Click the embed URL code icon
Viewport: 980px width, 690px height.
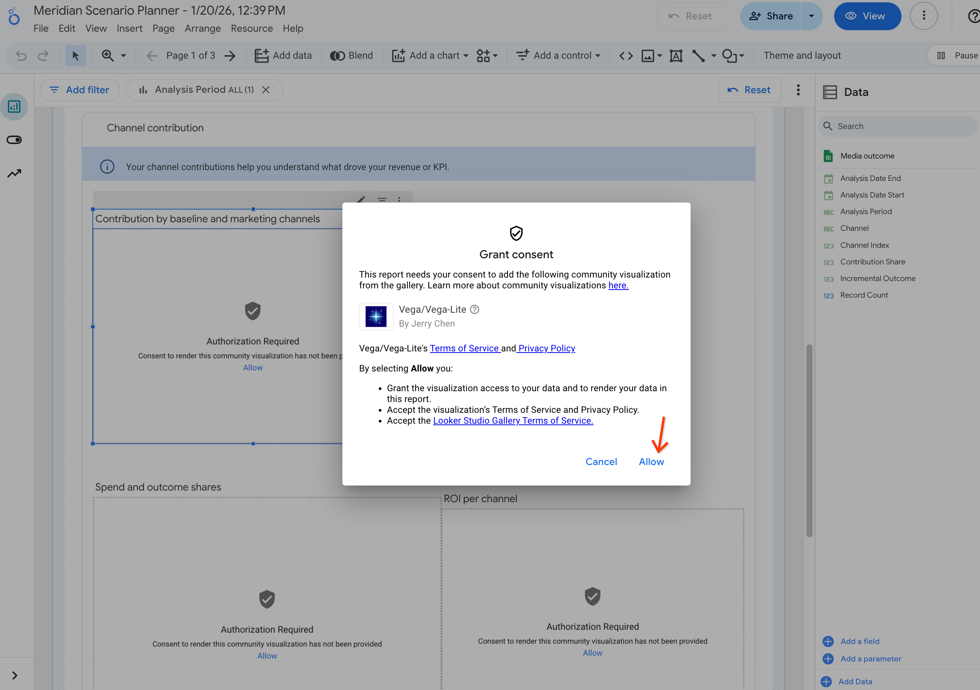click(x=626, y=55)
